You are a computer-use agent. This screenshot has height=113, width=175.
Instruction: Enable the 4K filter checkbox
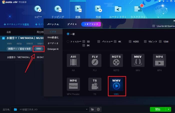coord(115,42)
